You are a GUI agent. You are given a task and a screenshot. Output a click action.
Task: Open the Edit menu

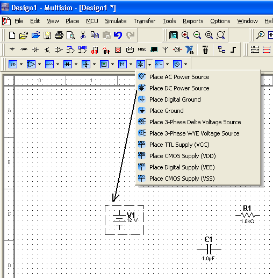coord(35,21)
